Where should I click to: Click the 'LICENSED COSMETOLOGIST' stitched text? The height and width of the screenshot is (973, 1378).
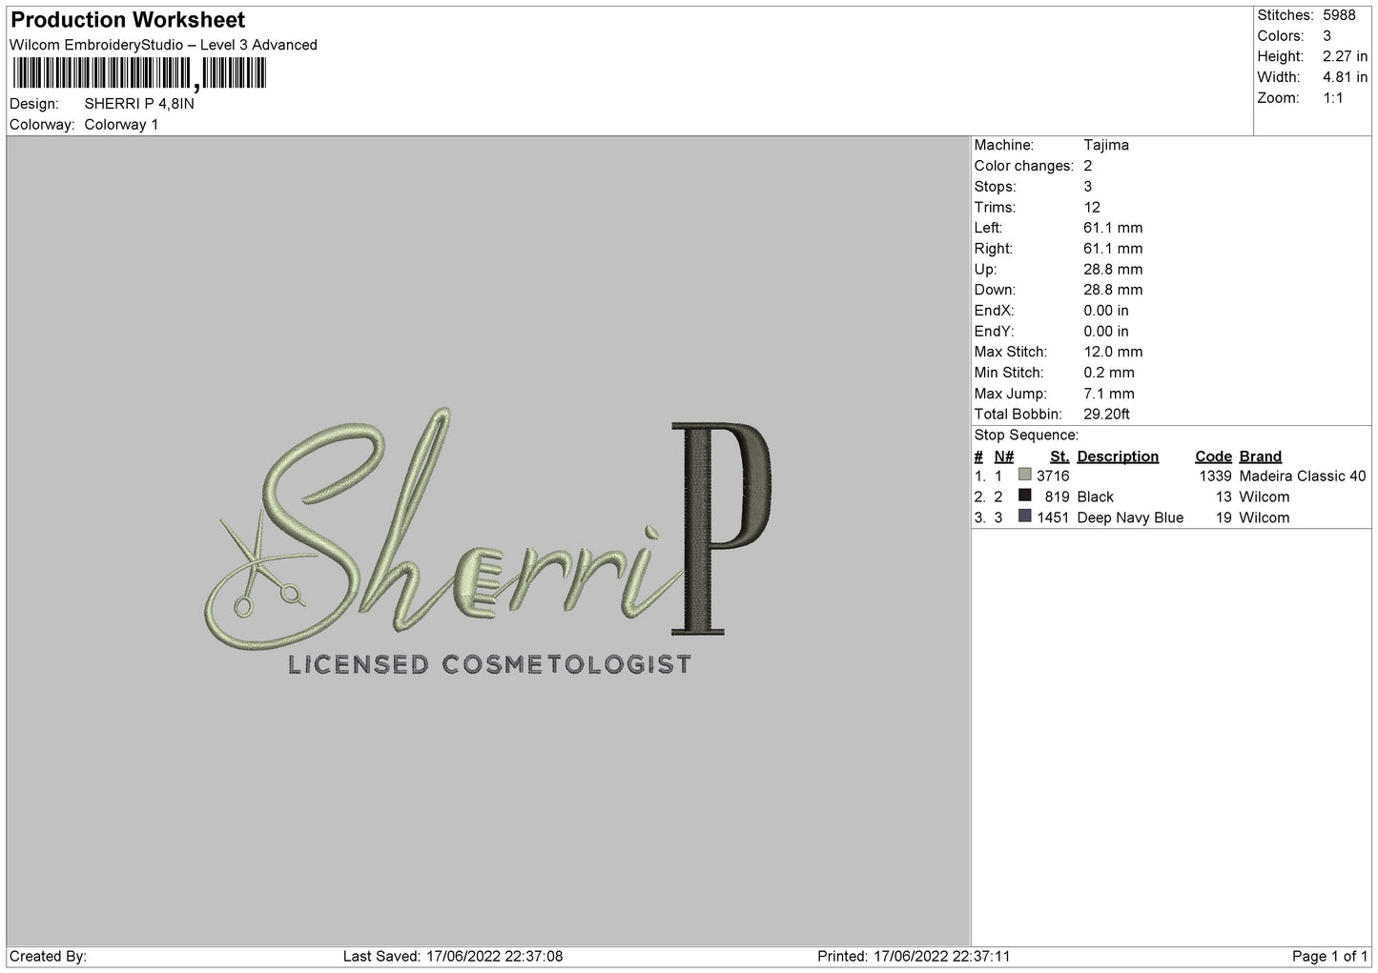pyautogui.click(x=489, y=664)
